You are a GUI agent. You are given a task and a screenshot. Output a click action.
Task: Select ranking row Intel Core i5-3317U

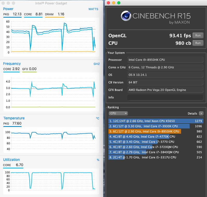pyautogui.click(x=156, y=157)
